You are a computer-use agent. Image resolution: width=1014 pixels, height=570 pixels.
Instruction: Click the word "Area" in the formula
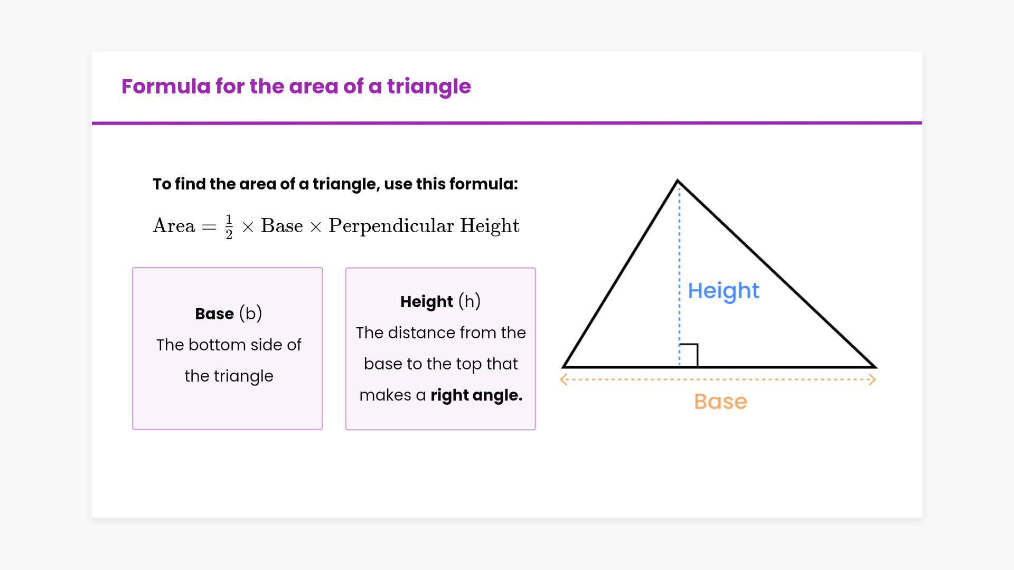pyautogui.click(x=174, y=226)
